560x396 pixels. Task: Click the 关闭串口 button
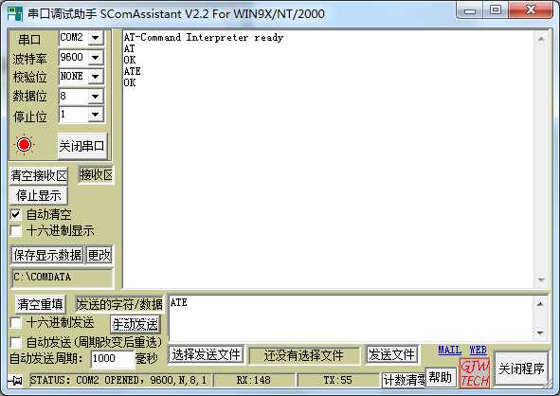82,146
